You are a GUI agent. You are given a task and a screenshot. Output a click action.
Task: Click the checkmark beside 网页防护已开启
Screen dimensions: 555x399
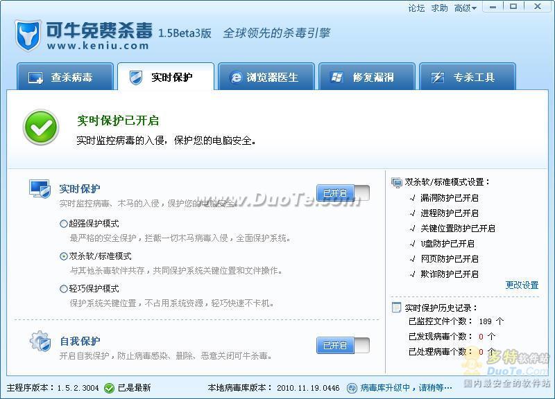click(412, 258)
